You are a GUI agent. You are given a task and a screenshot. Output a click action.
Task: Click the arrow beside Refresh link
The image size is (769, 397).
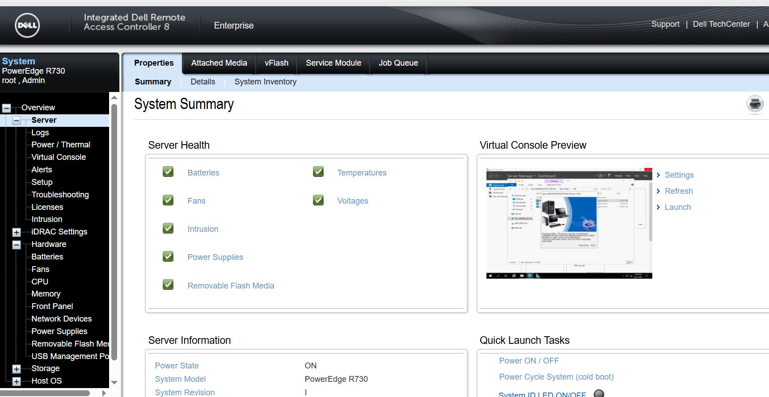658,191
